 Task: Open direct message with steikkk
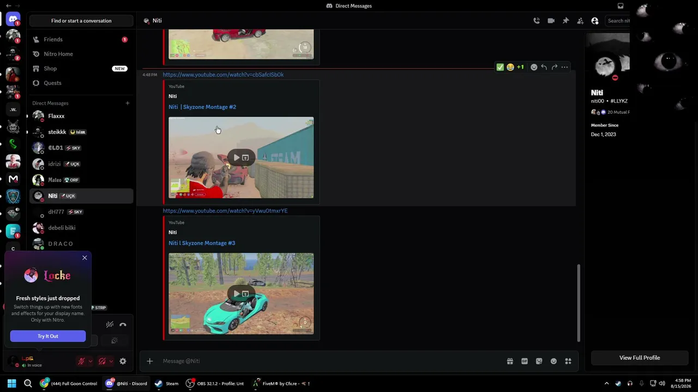click(x=81, y=132)
